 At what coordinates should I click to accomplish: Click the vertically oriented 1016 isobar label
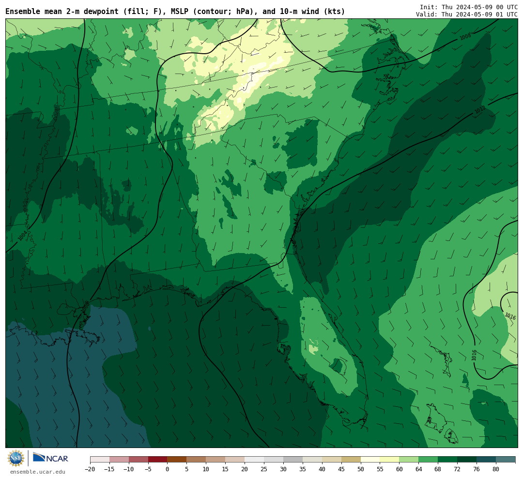tap(474, 355)
